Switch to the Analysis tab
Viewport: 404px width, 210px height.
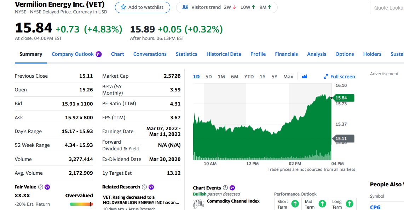pos(317,54)
